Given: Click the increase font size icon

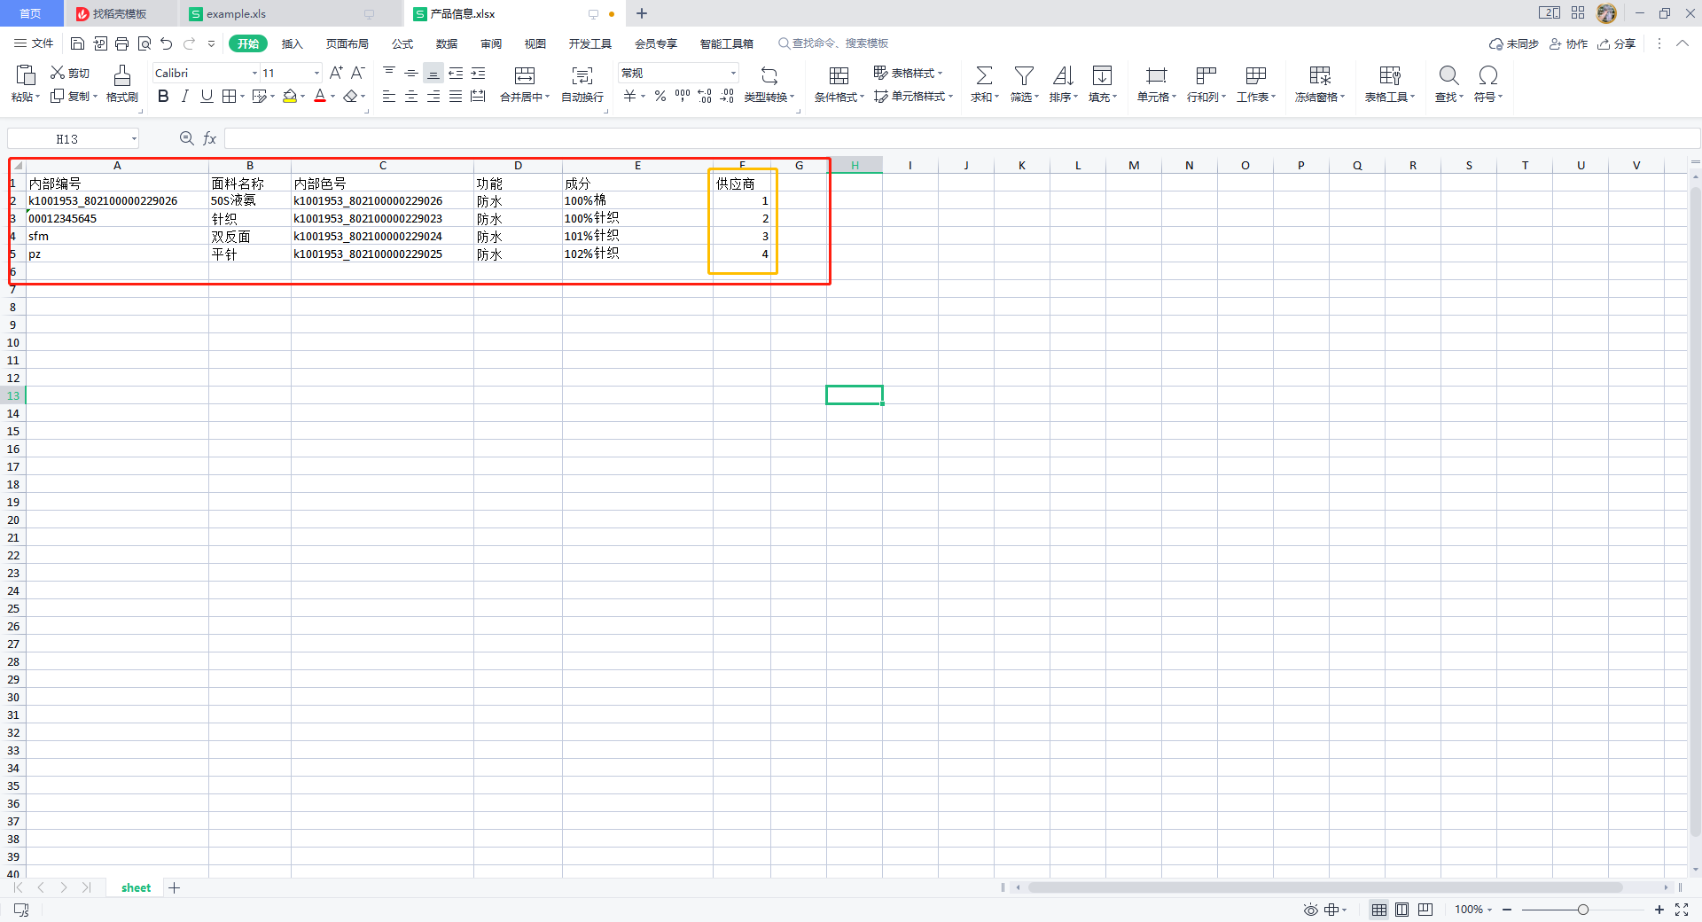Looking at the screenshot, I should point(336,73).
